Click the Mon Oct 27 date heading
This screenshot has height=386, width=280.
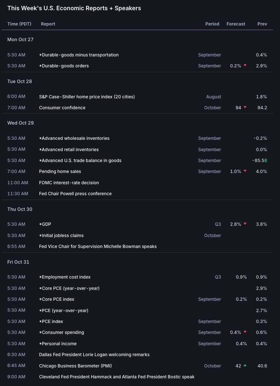[20, 39]
